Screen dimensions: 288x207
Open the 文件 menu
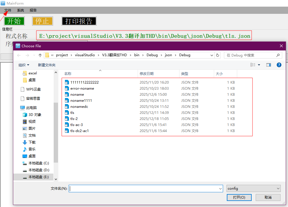tap(8, 10)
